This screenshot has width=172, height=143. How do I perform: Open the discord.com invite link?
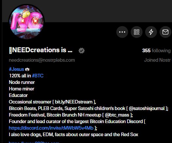pos(51,128)
